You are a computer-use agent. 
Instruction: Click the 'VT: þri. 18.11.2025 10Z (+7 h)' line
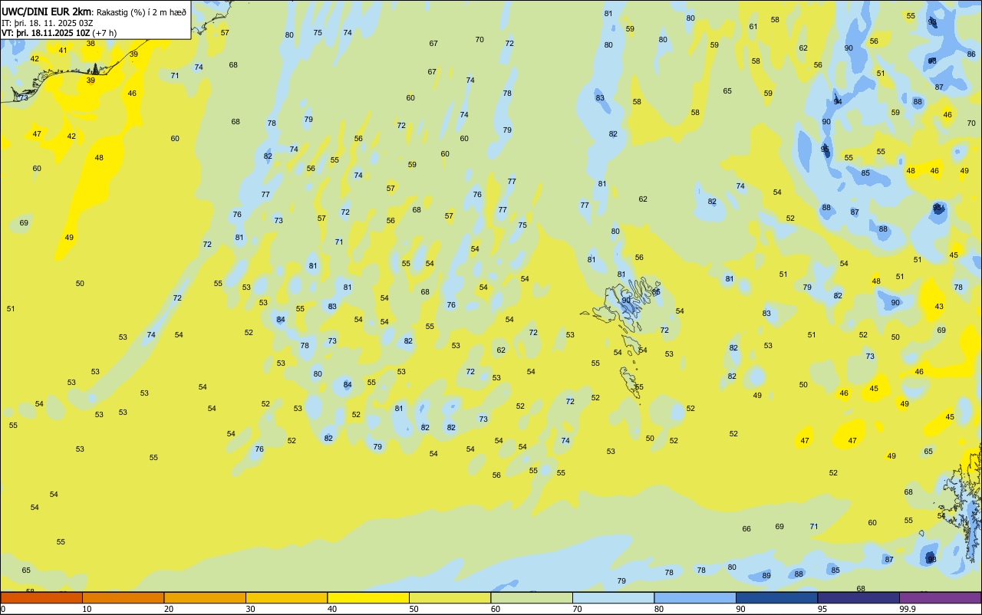coord(59,33)
